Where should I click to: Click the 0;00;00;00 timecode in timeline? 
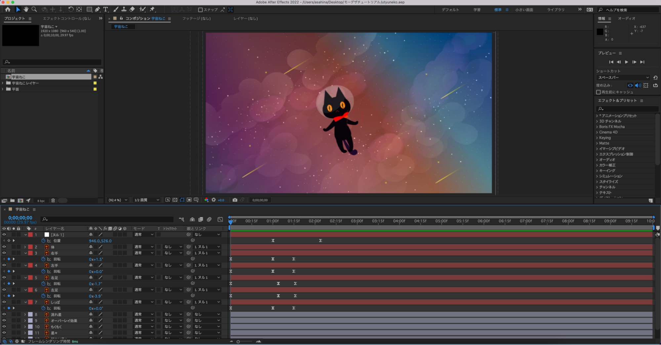click(20, 218)
